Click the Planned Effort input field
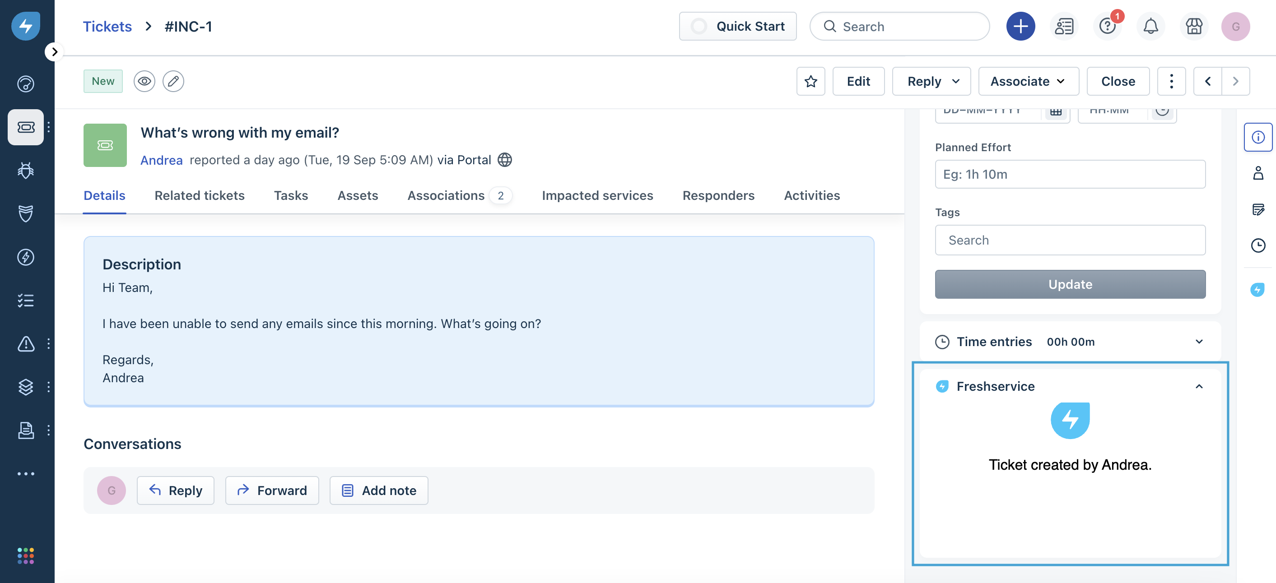This screenshot has width=1276, height=583. pos(1070,173)
